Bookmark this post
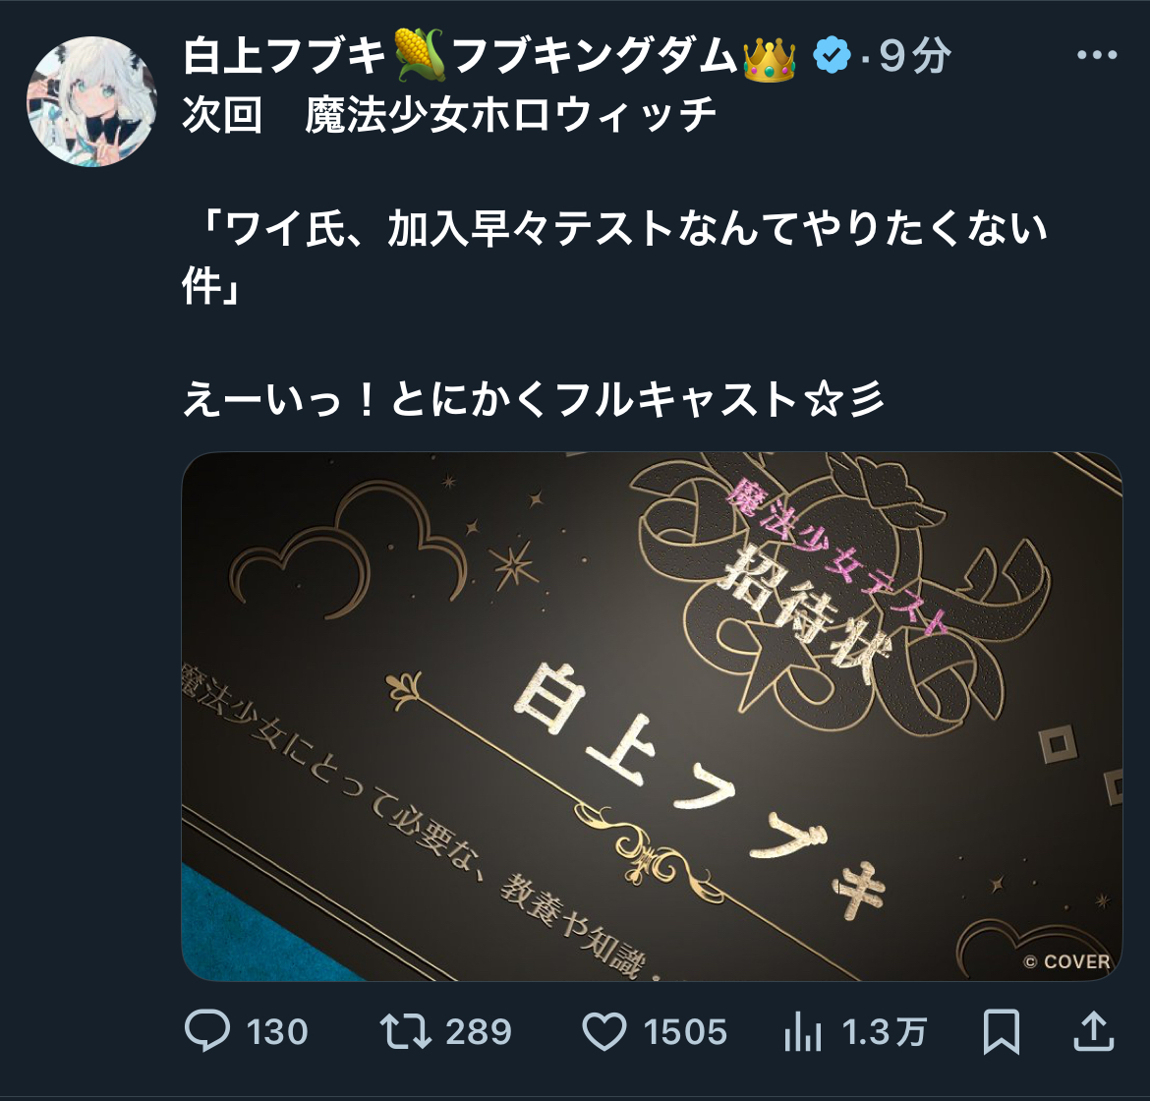 point(1002,1031)
